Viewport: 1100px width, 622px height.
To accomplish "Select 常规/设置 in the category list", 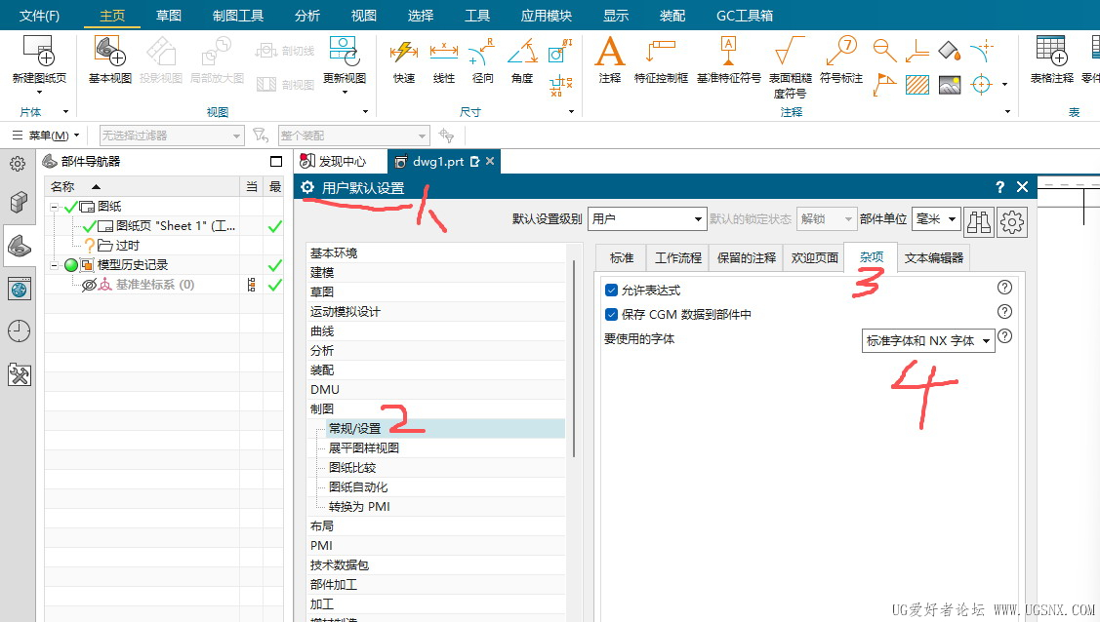I will [446, 429].
